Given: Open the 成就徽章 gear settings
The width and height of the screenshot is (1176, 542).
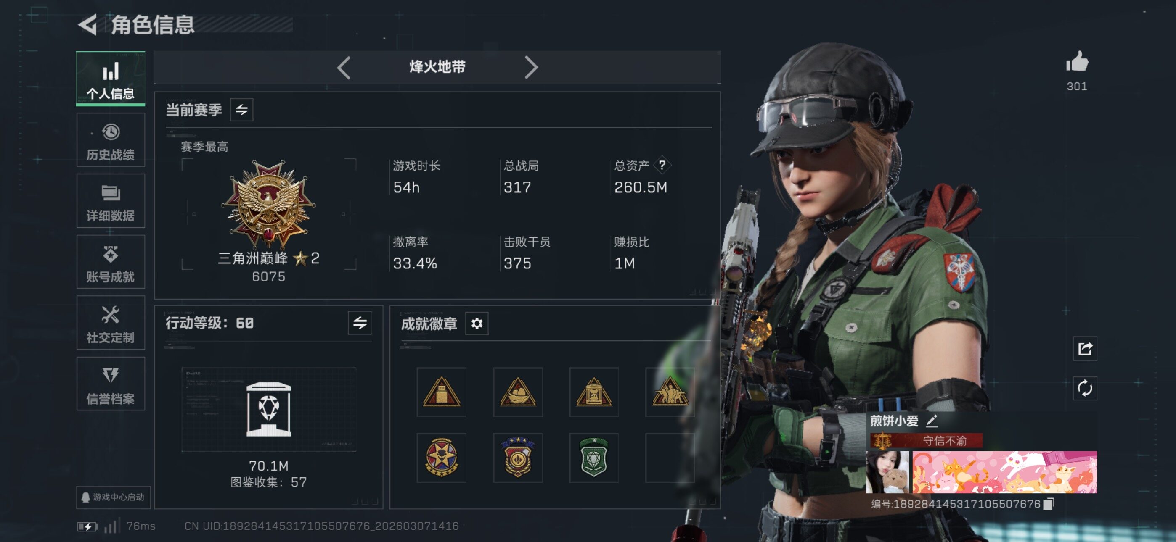Looking at the screenshot, I should click(477, 324).
